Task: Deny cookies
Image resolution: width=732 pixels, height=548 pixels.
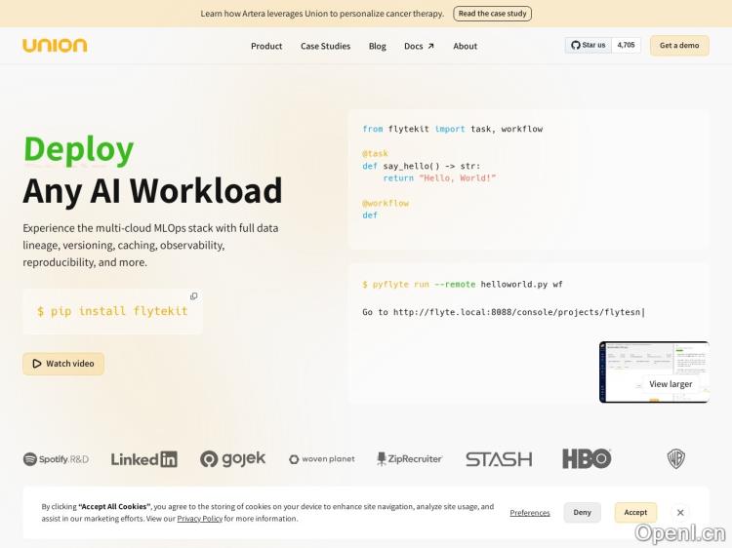Action: 582,512
